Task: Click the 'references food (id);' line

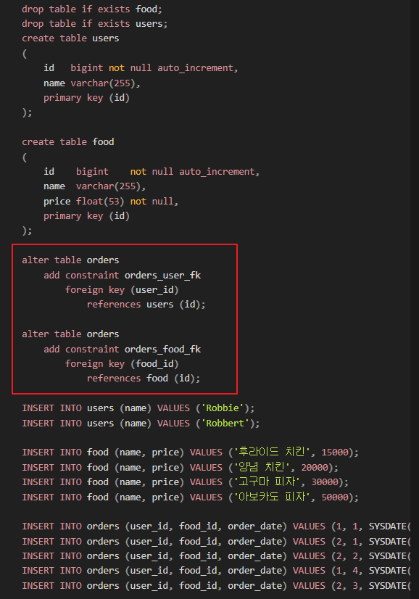Action: click(144, 379)
